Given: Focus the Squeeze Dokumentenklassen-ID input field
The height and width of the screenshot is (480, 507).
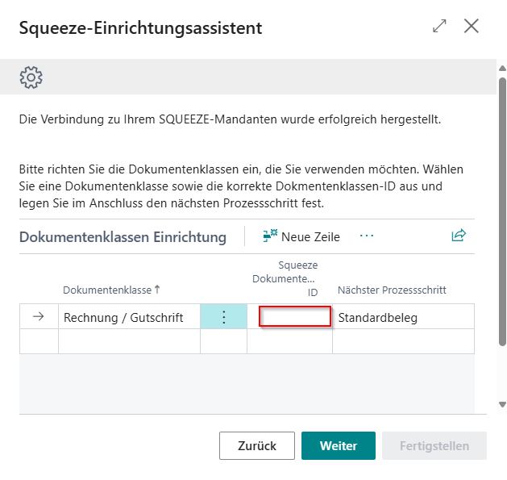Looking at the screenshot, I should point(294,317).
